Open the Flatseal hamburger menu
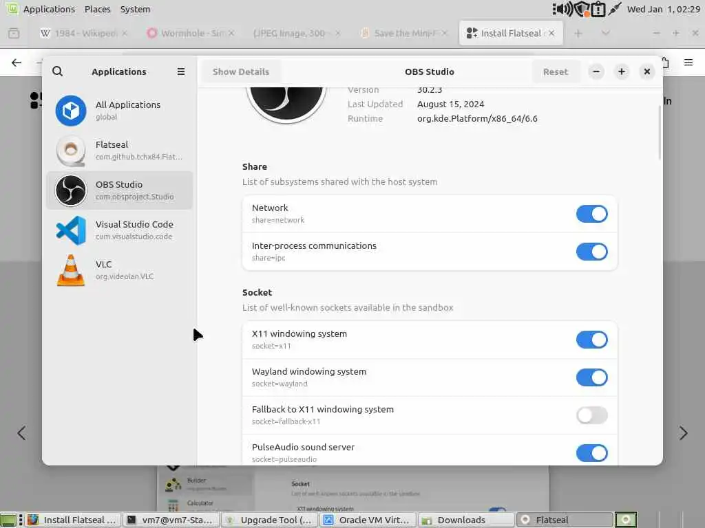Screen dimensions: 705x528 (x=181, y=71)
